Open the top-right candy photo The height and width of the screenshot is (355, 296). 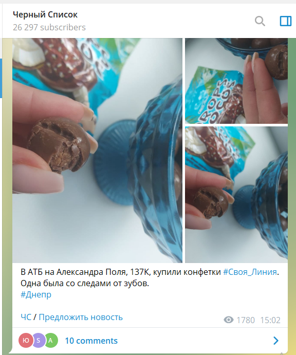pyautogui.click(x=236, y=81)
